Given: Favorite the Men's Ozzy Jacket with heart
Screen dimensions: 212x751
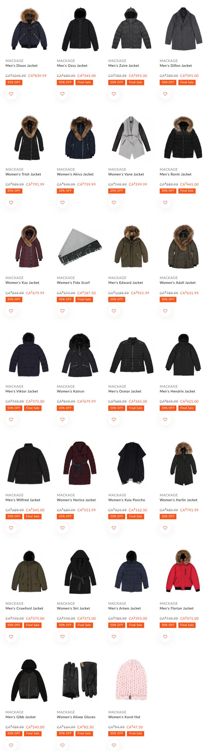Looking at the screenshot, I should [x=62, y=94].
